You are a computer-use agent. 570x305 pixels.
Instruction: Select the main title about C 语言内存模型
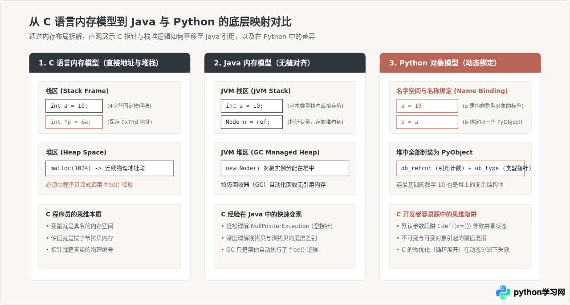tap(160, 22)
